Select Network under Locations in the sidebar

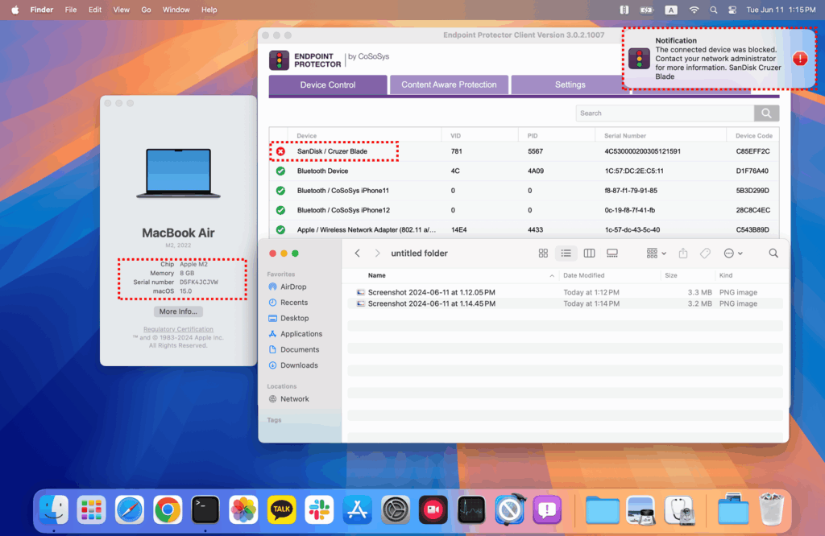tap(295, 399)
